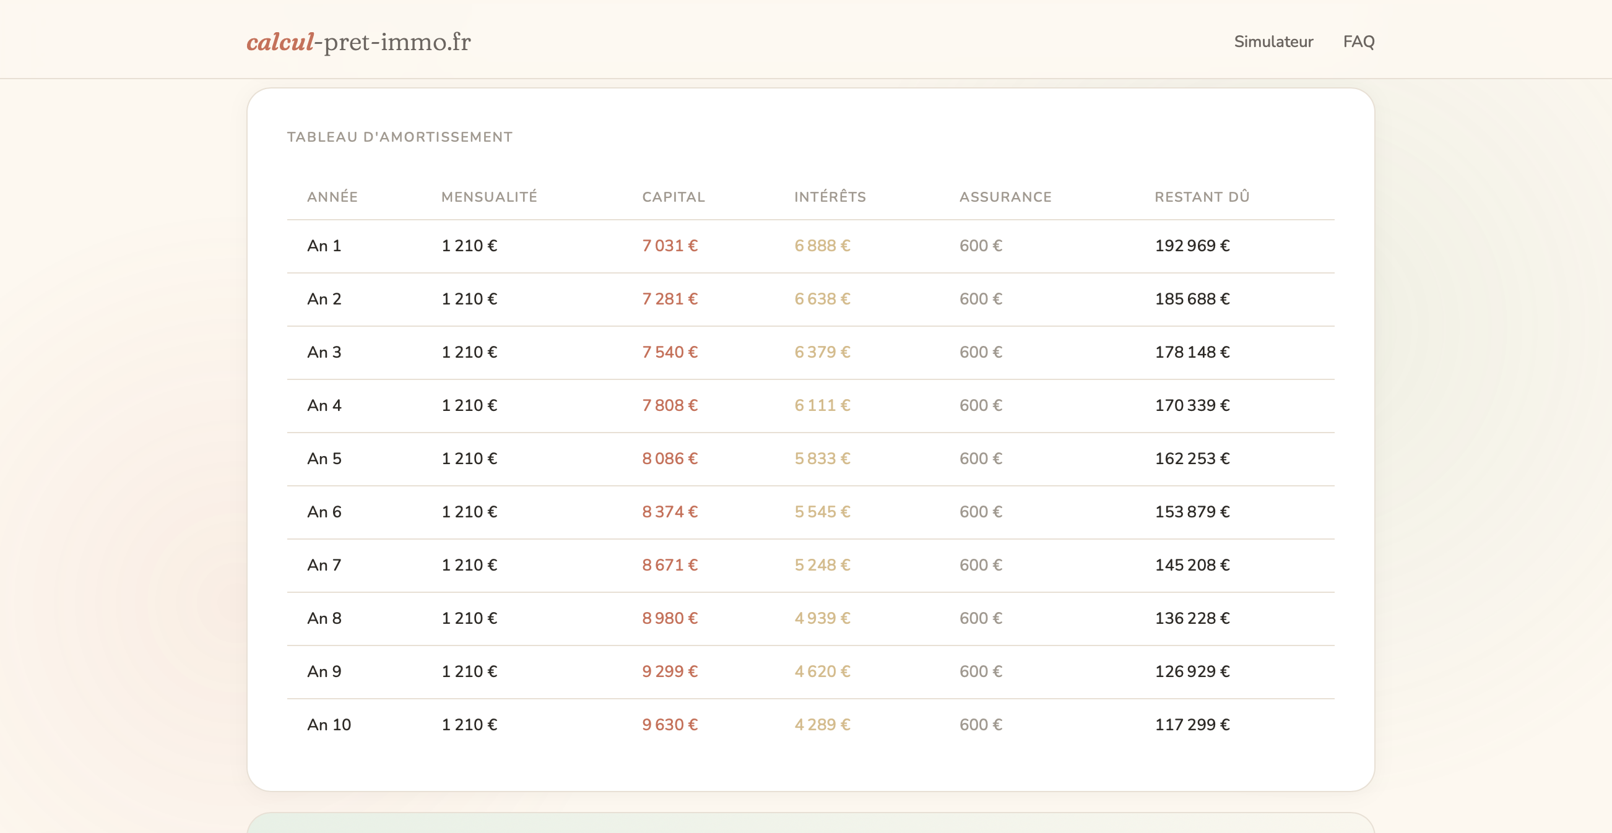Select the 'An 7' row label
Image resolution: width=1612 pixels, height=833 pixels.
click(324, 564)
